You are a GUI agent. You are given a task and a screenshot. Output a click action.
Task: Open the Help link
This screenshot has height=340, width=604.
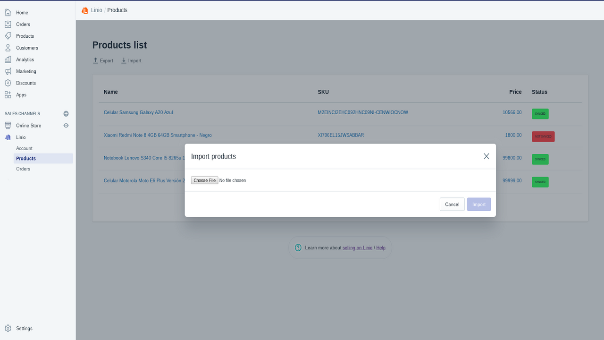381,248
